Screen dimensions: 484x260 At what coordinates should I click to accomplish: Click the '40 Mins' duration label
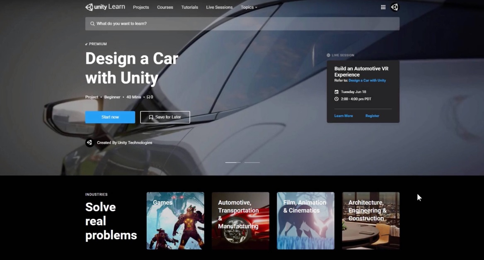(x=134, y=97)
